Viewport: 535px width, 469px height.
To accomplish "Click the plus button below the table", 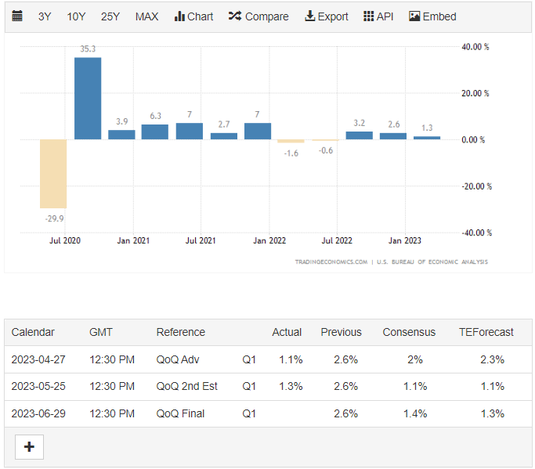I will (x=29, y=446).
